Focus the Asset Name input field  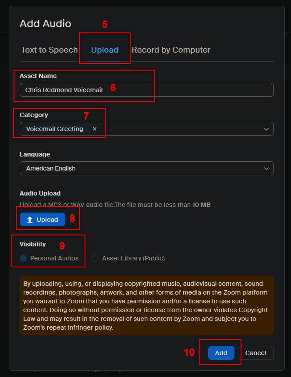coord(146,90)
